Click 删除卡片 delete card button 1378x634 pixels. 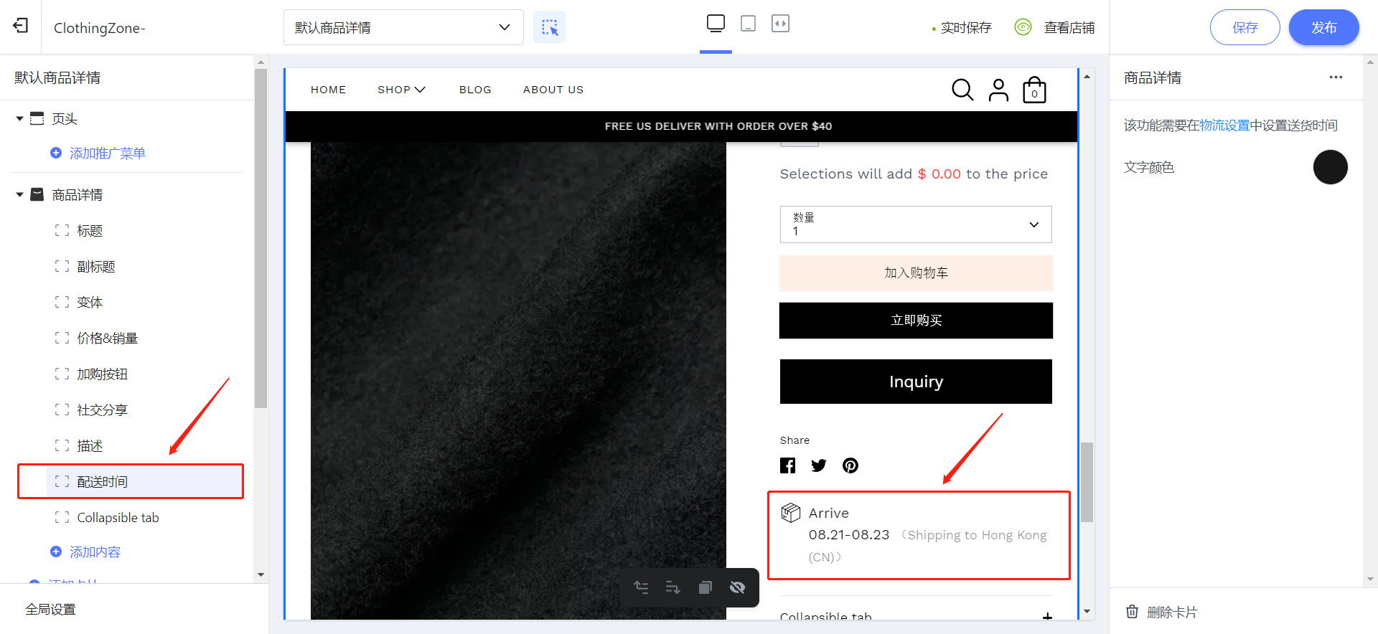pos(1161,612)
